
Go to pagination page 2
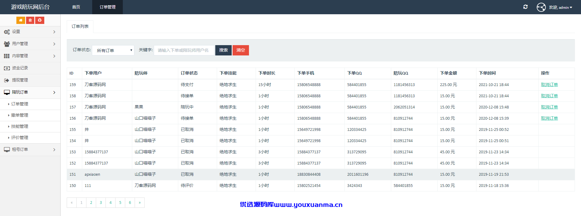91,203
